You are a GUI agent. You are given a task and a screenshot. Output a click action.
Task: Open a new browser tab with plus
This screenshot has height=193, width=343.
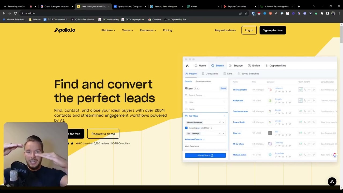click(299, 6)
